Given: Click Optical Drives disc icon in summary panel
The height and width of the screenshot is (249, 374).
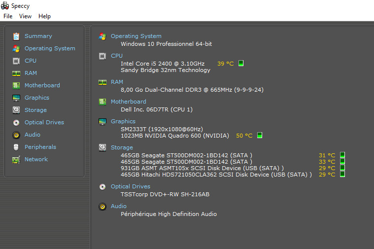Looking at the screenshot, I should 102,187.
